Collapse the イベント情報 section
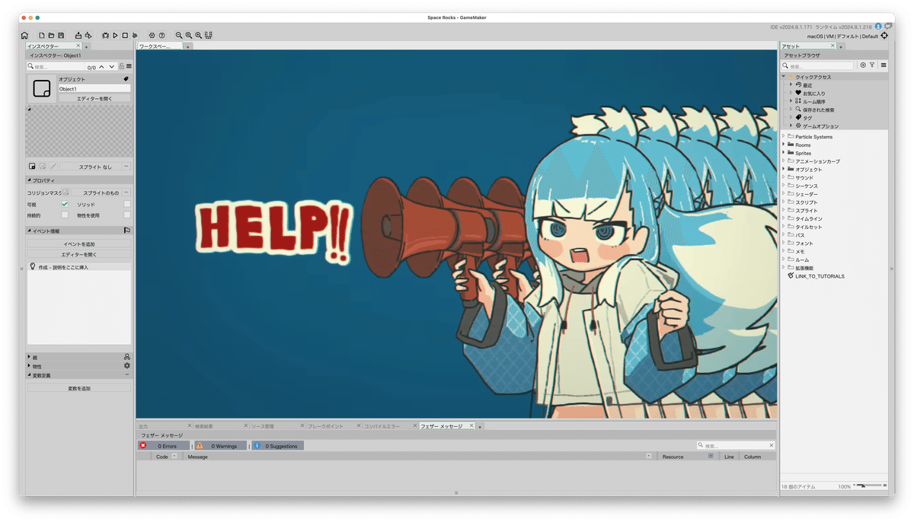Viewport: 914px width, 522px height. pyautogui.click(x=29, y=231)
